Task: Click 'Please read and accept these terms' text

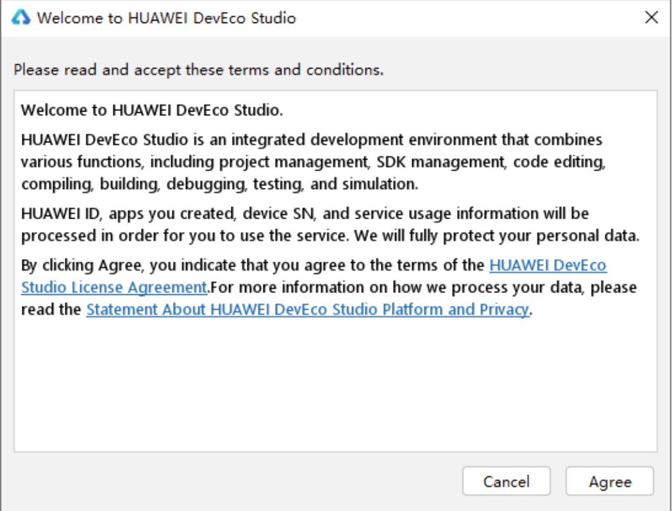Action: point(198,69)
